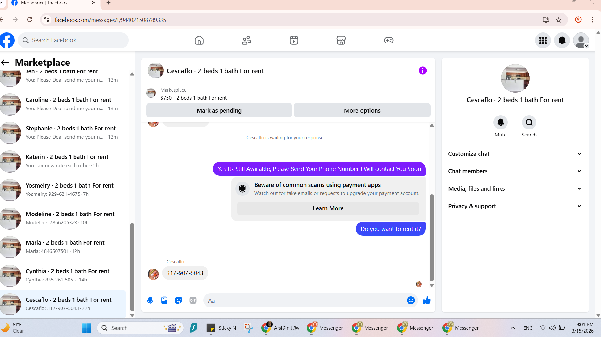Image resolution: width=601 pixels, height=337 pixels.
Task: Open the Gaming controller icon
Action: 389,40
